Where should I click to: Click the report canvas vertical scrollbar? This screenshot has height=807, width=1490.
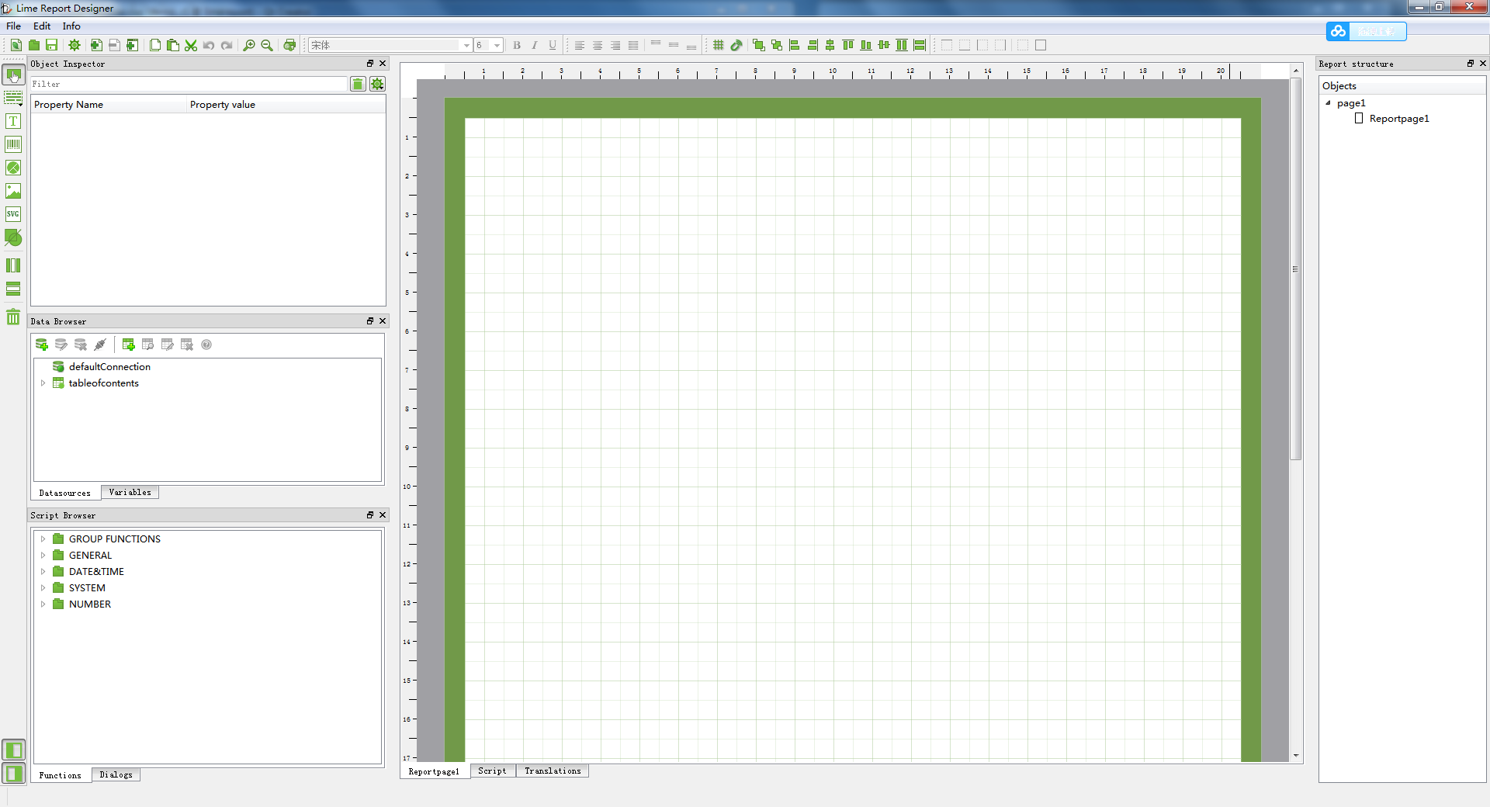(x=1295, y=268)
